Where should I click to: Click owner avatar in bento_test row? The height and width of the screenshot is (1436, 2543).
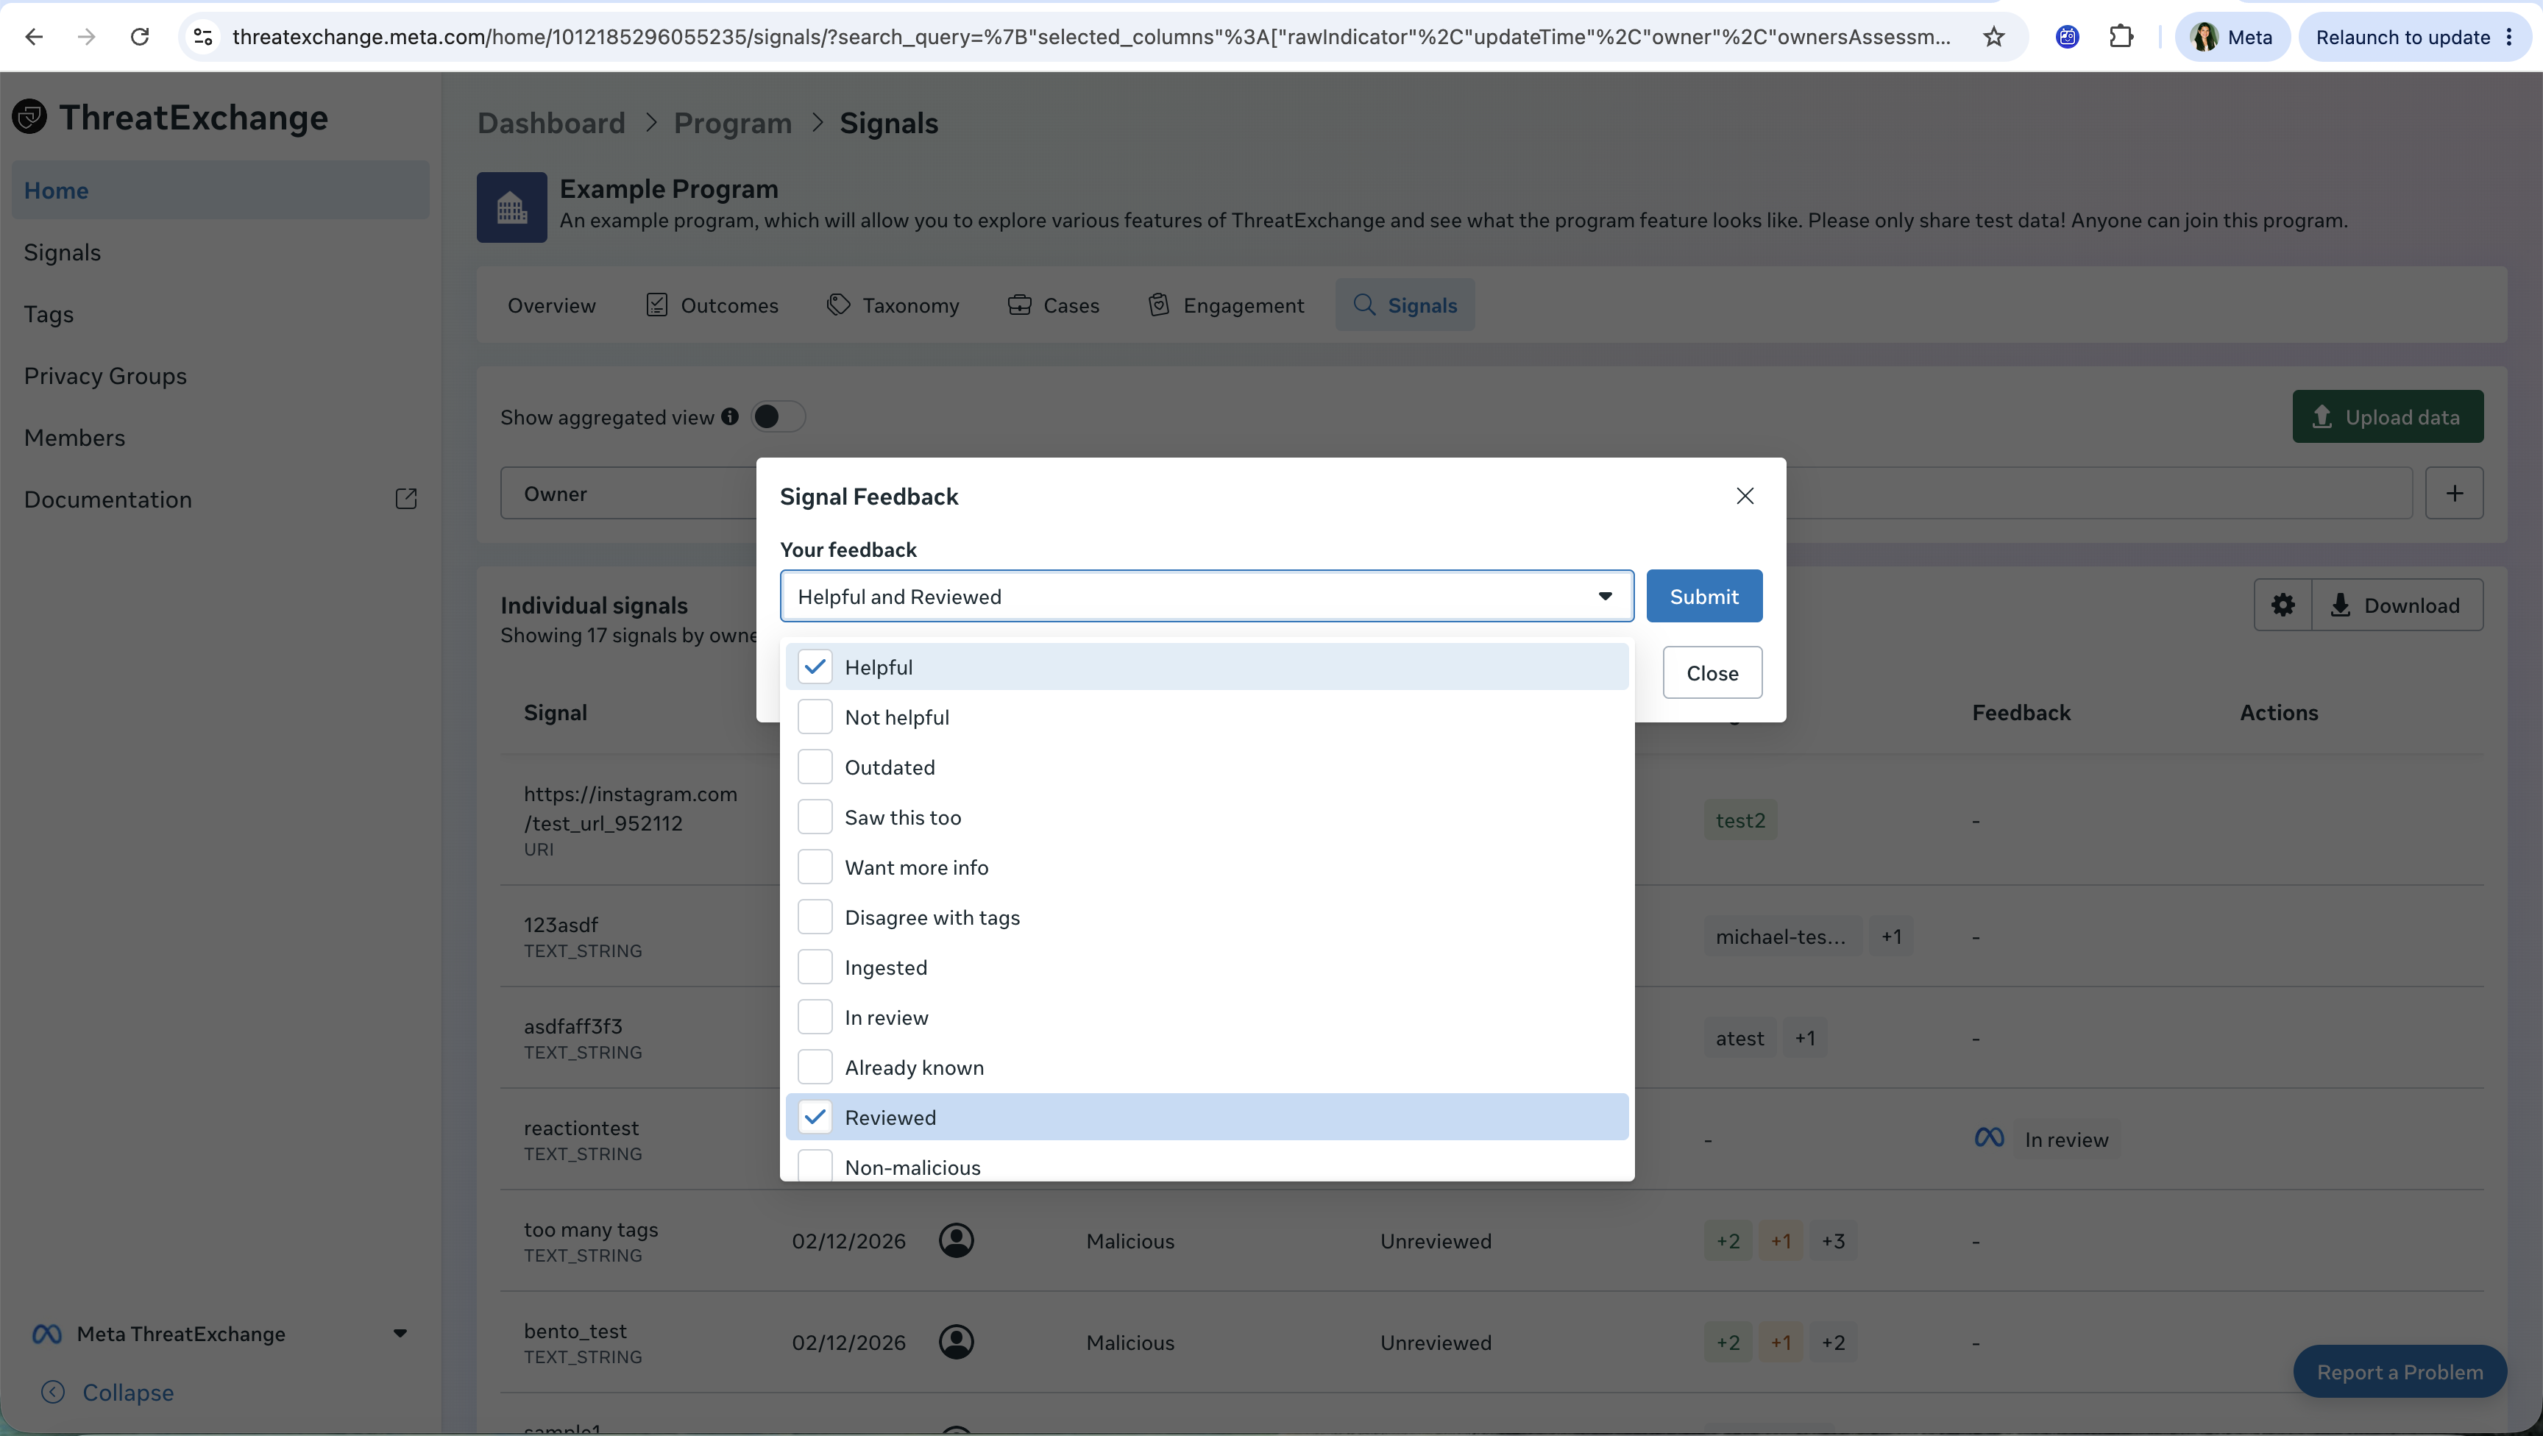pyautogui.click(x=956, y=1343)
